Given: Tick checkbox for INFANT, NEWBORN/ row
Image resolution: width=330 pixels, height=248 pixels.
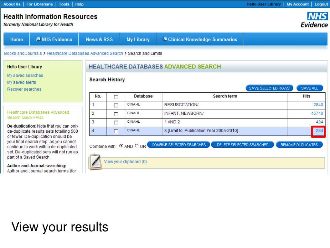Looking at the screenshot, I should [116, 114].
